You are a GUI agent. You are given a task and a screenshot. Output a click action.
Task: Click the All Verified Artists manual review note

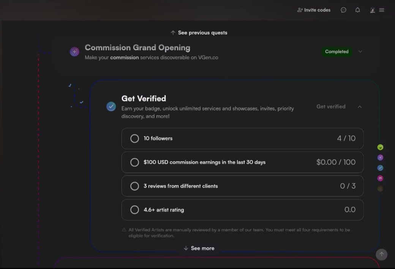pos(239,233)
